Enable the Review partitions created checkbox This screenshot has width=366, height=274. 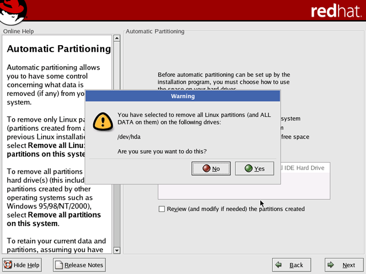point(162,209)
